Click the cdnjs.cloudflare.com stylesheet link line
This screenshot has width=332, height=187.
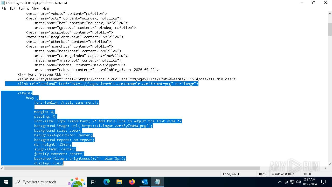coord(127,79)
